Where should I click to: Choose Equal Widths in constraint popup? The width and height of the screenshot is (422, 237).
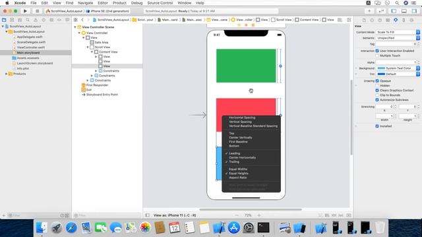click(x=238, y=169)
